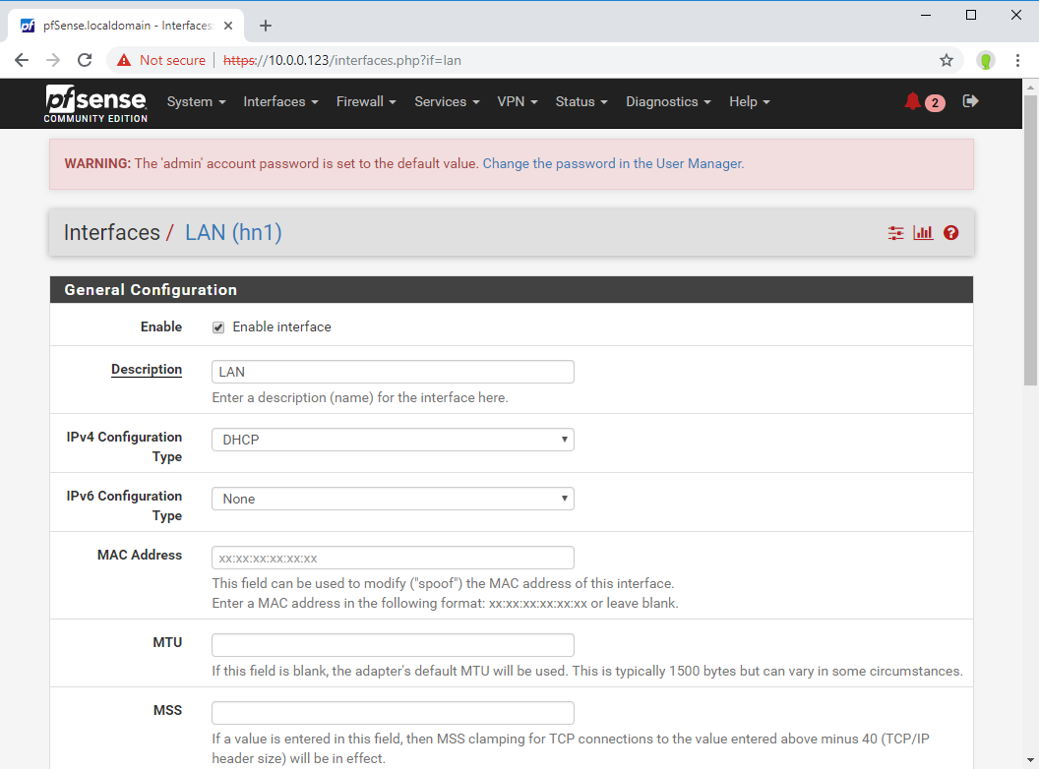This screenshot has height=769, width=1039.
Task: Go back with browser back arrow
Action: [x=22, y=60]
